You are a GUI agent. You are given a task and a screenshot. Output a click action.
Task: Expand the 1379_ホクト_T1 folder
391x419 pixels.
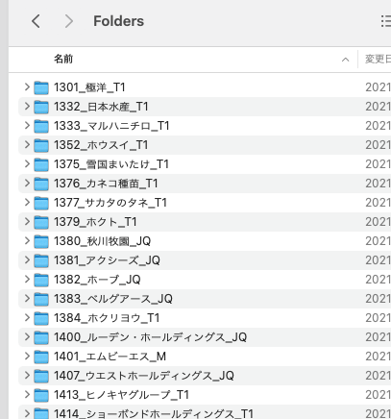(27, 221)
